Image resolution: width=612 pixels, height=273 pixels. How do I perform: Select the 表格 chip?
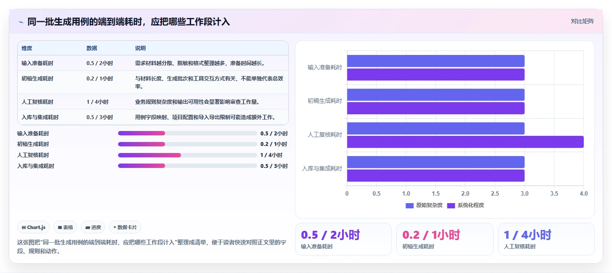point(65,227)
